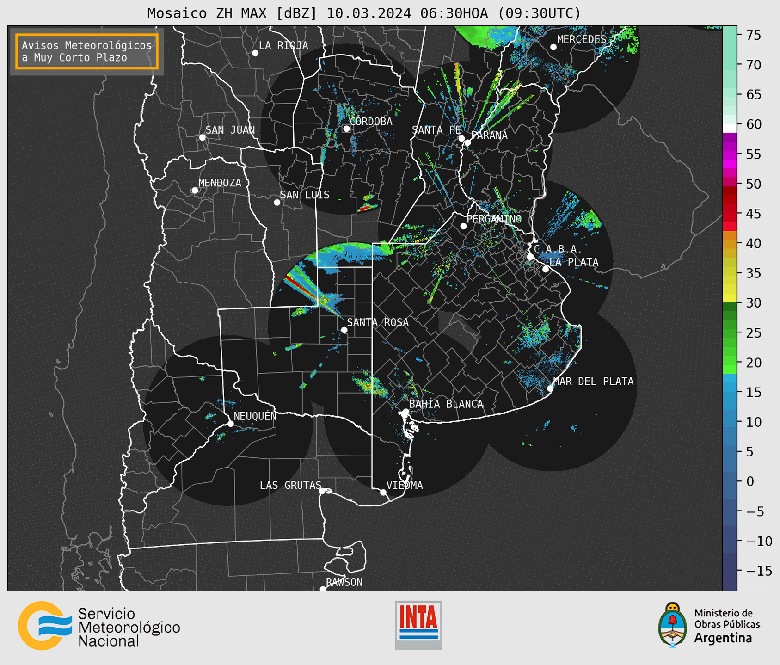Click the Avisos Meteorológicos a Muy Corto Plazo button
Screen dimensions: 780x665
tap(87, 51)
